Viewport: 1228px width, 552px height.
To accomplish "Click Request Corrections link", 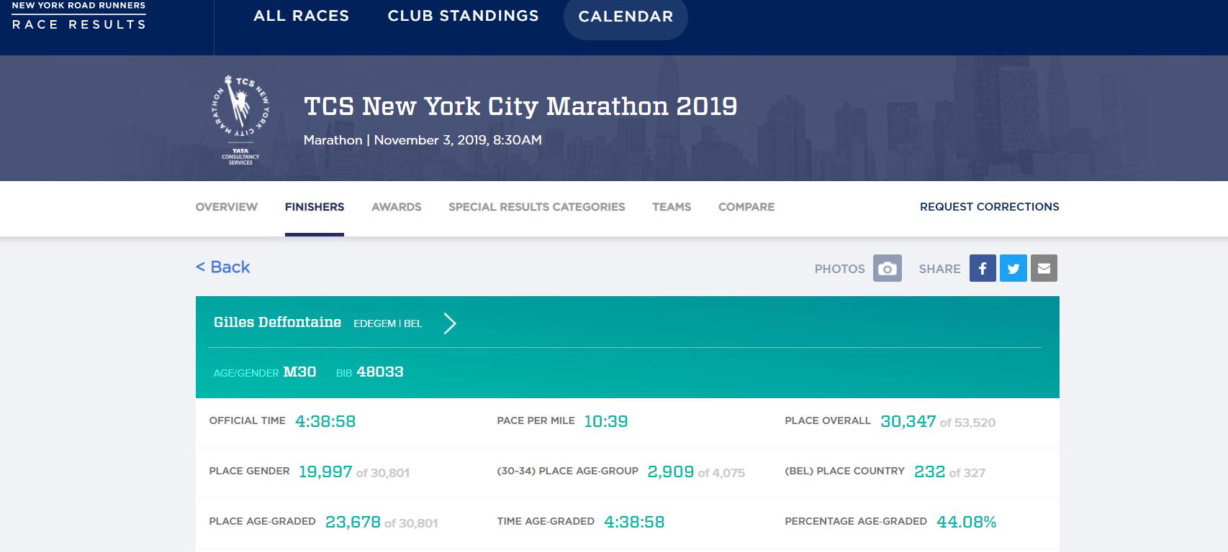I will pos(989,207).
